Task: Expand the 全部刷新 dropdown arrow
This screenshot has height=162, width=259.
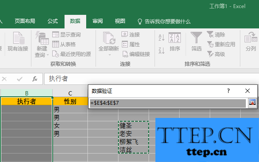Action: (110, 55)
